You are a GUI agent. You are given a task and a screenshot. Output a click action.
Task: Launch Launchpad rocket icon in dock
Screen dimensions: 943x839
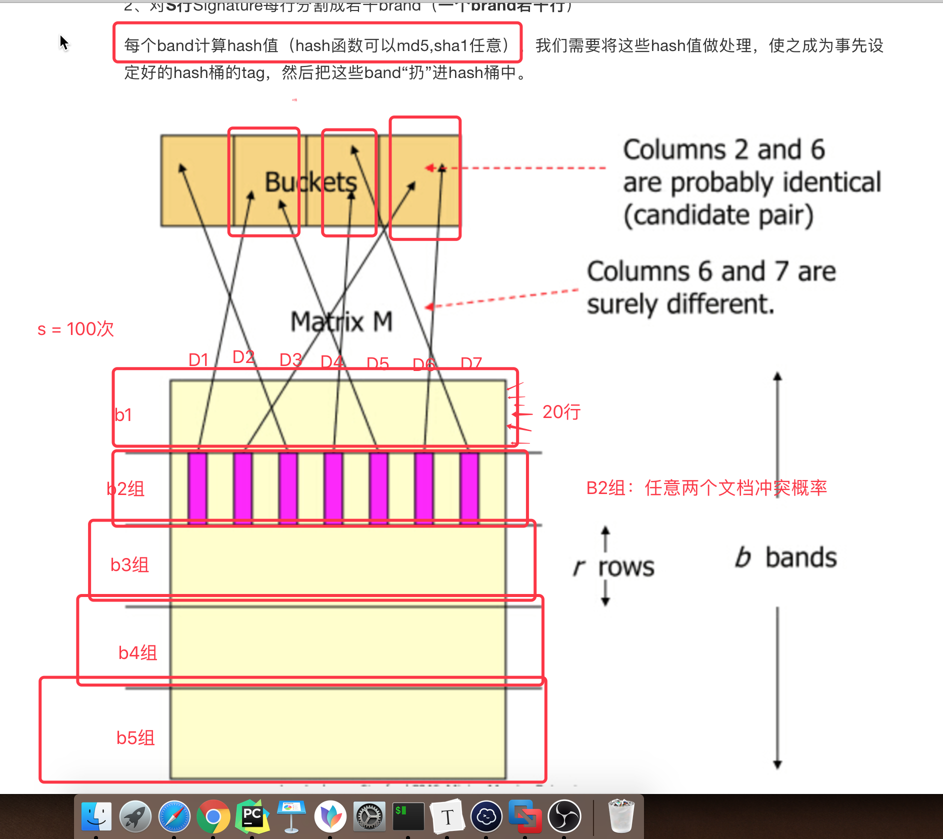click(x=135, y=816)
